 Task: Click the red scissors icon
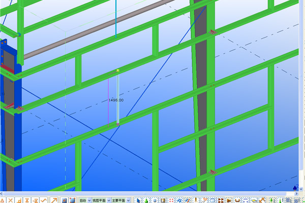[204, 200]
